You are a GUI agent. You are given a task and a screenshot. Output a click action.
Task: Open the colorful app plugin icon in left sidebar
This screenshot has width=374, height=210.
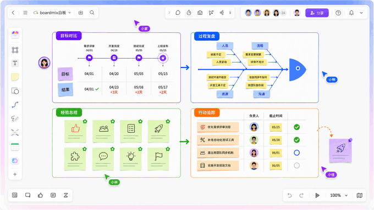[x=15, y=161]
